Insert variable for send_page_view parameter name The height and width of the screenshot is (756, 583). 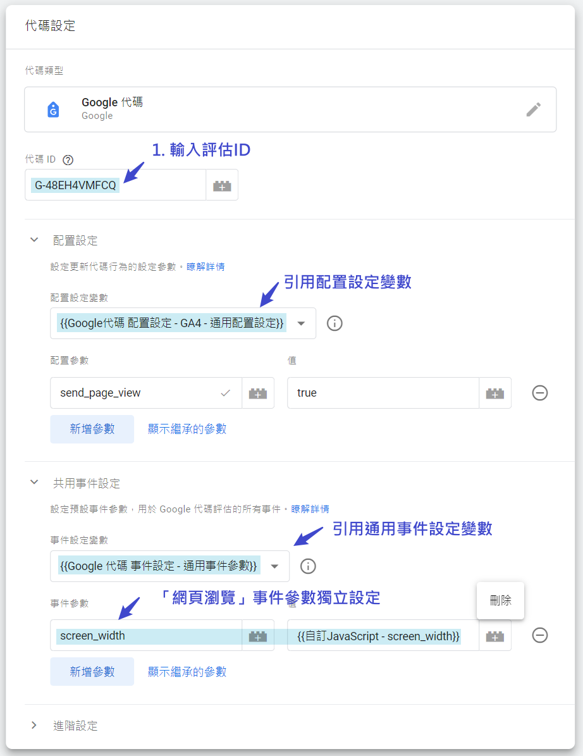coord(258,393)
